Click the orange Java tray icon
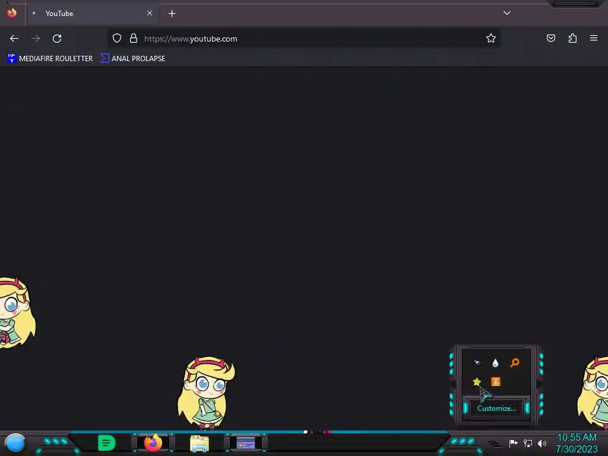The image size is (608, 456). point(496,382)
